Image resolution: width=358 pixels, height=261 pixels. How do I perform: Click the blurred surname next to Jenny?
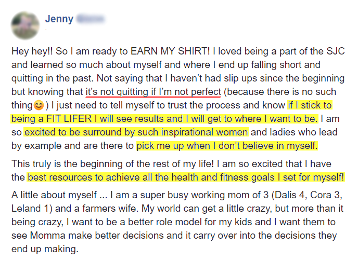point(91,19)
